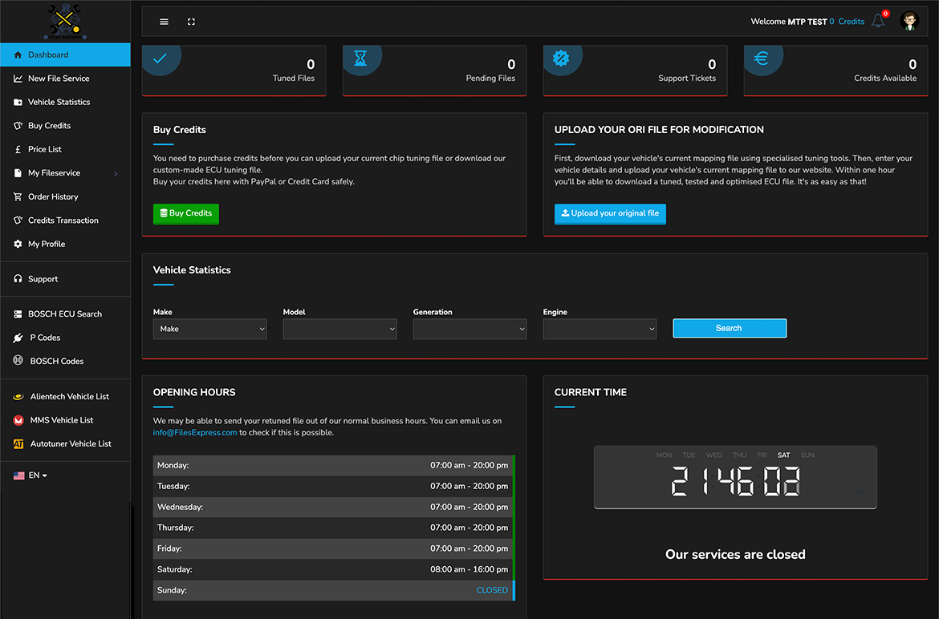Click the blue Search button
Image resolution: width=939 pixels, height=619 pixels.
click(x=729, y=328)
